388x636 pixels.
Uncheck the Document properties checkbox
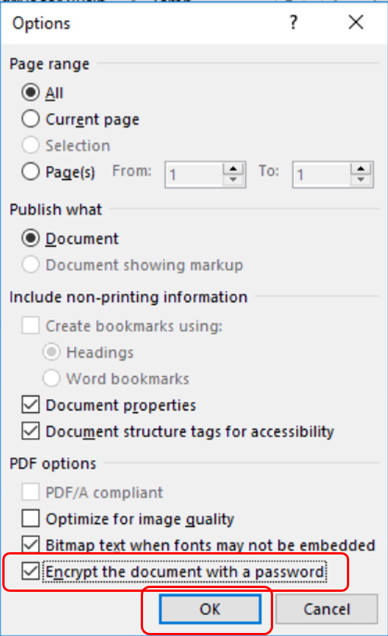click(x=30, y=404)
